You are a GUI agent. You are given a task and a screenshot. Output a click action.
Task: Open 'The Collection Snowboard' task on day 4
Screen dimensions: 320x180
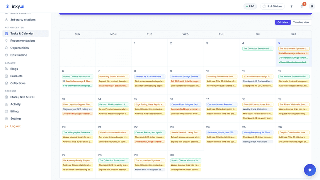point(257,49)
